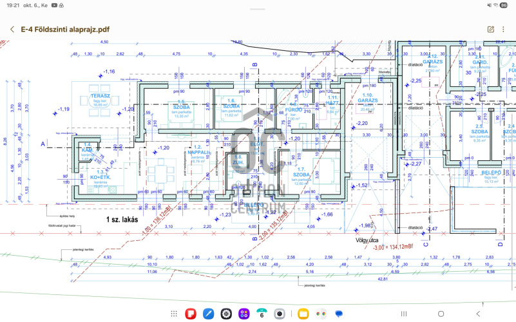The width and height of the screenshot is (516, 322).
Task: Tap the 1.5. SZOBA room label
Action: (x=181, y=104)
